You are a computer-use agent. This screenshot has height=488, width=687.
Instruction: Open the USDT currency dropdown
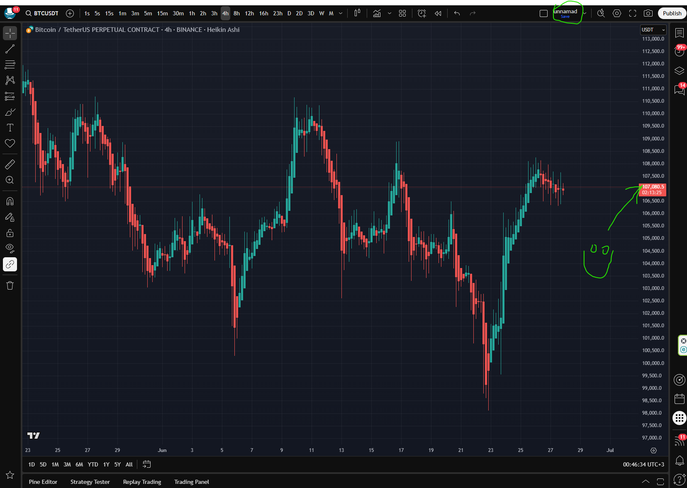[653, 30]
